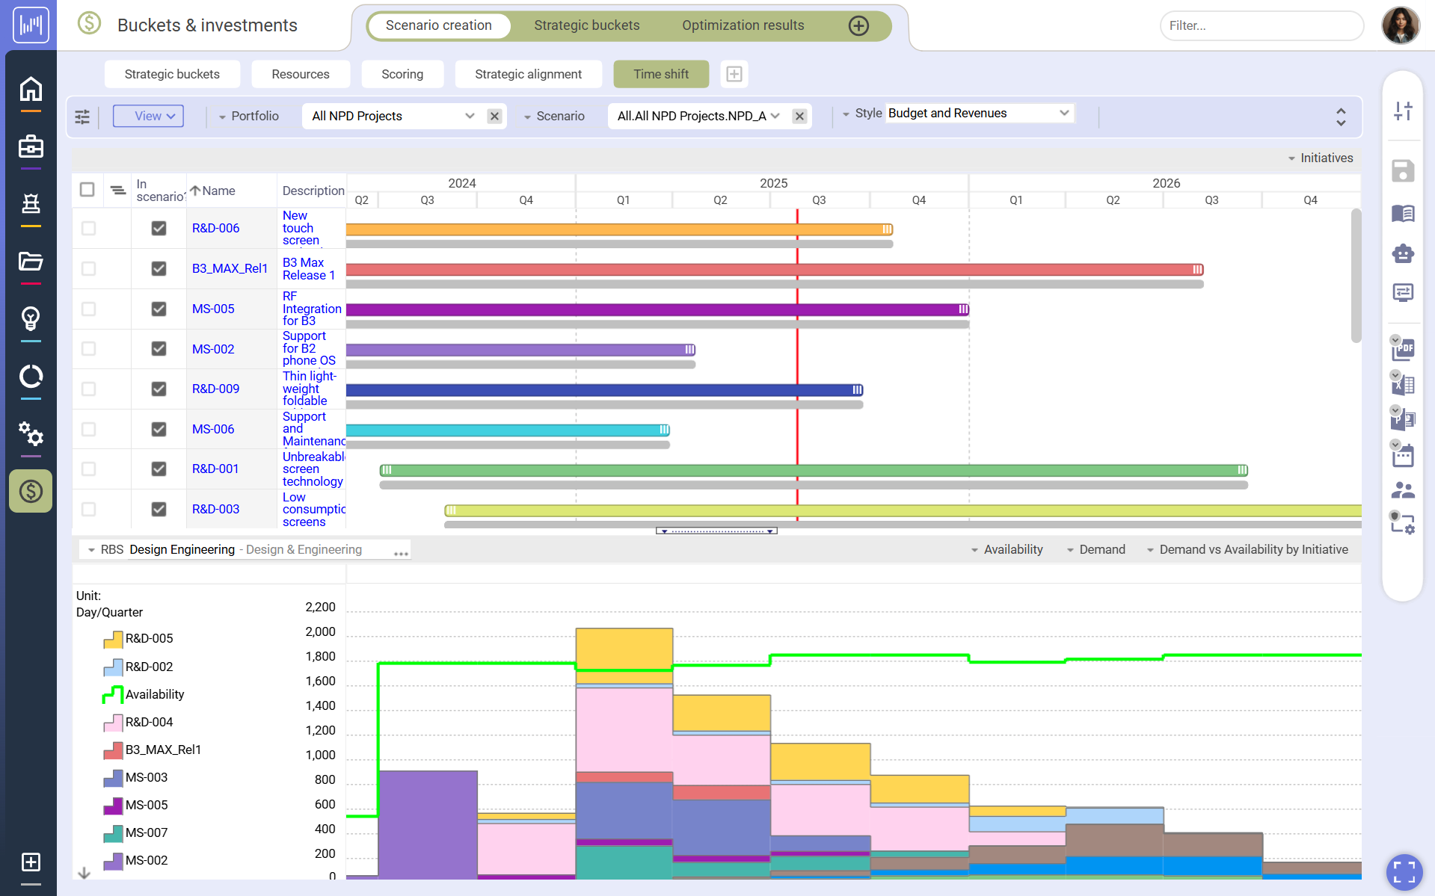The width and height of the screenshot is (1435, 896).
Task: Click the lightbulb ideas icon in sidebar
Action: [31, 318]
